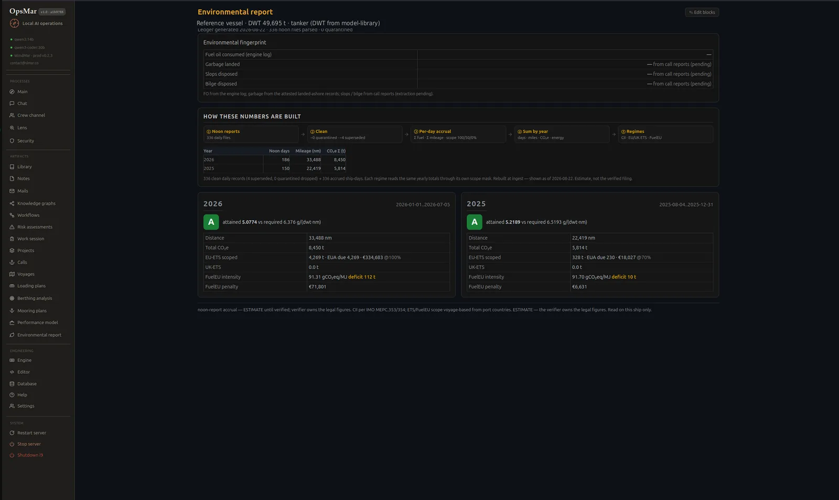
Task: Open the Risk assessments warning icon
Action: tap(12, 227)
